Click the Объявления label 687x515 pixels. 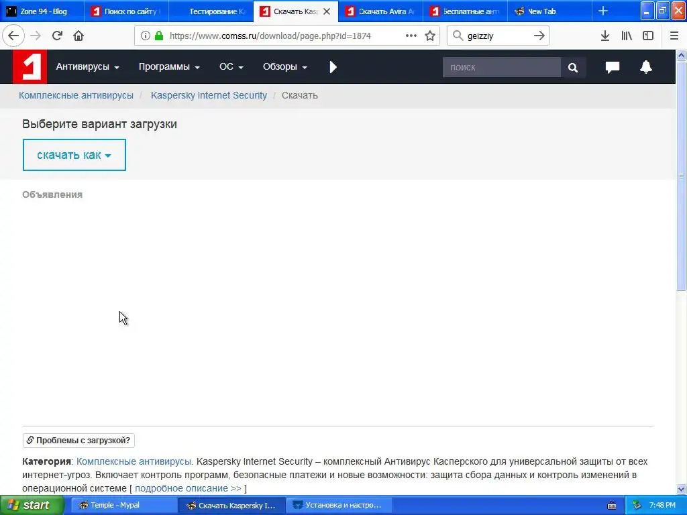[52, 194]
